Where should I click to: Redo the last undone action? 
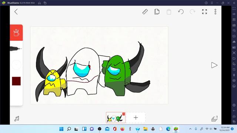[x=193, y=12]
